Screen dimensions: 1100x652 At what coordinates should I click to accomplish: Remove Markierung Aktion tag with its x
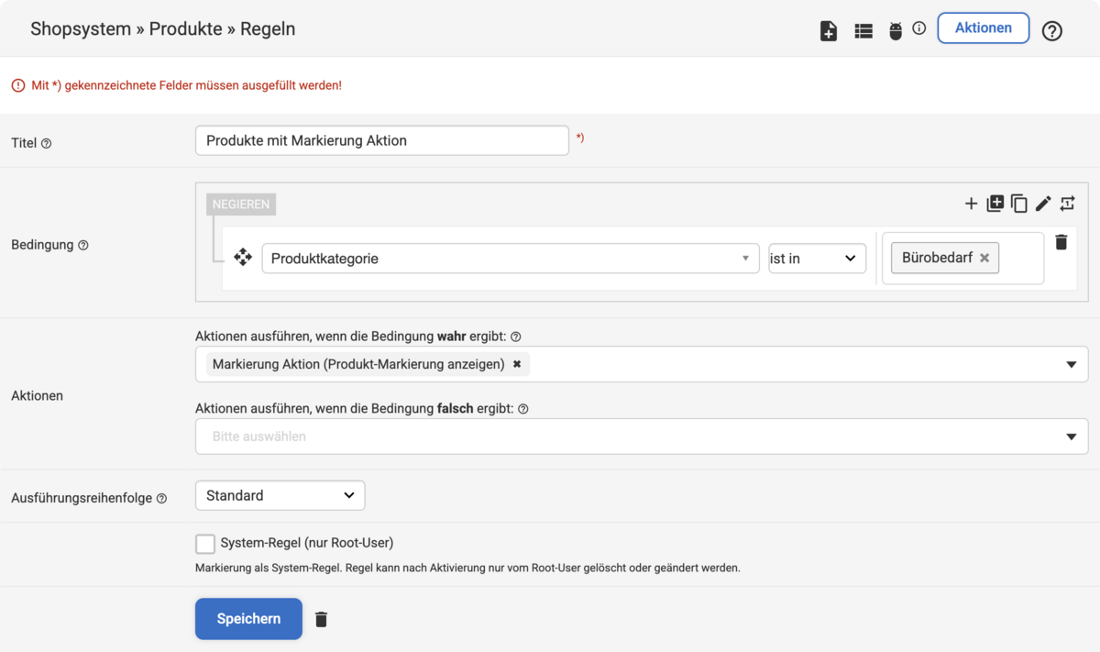(x=517, y=364)
